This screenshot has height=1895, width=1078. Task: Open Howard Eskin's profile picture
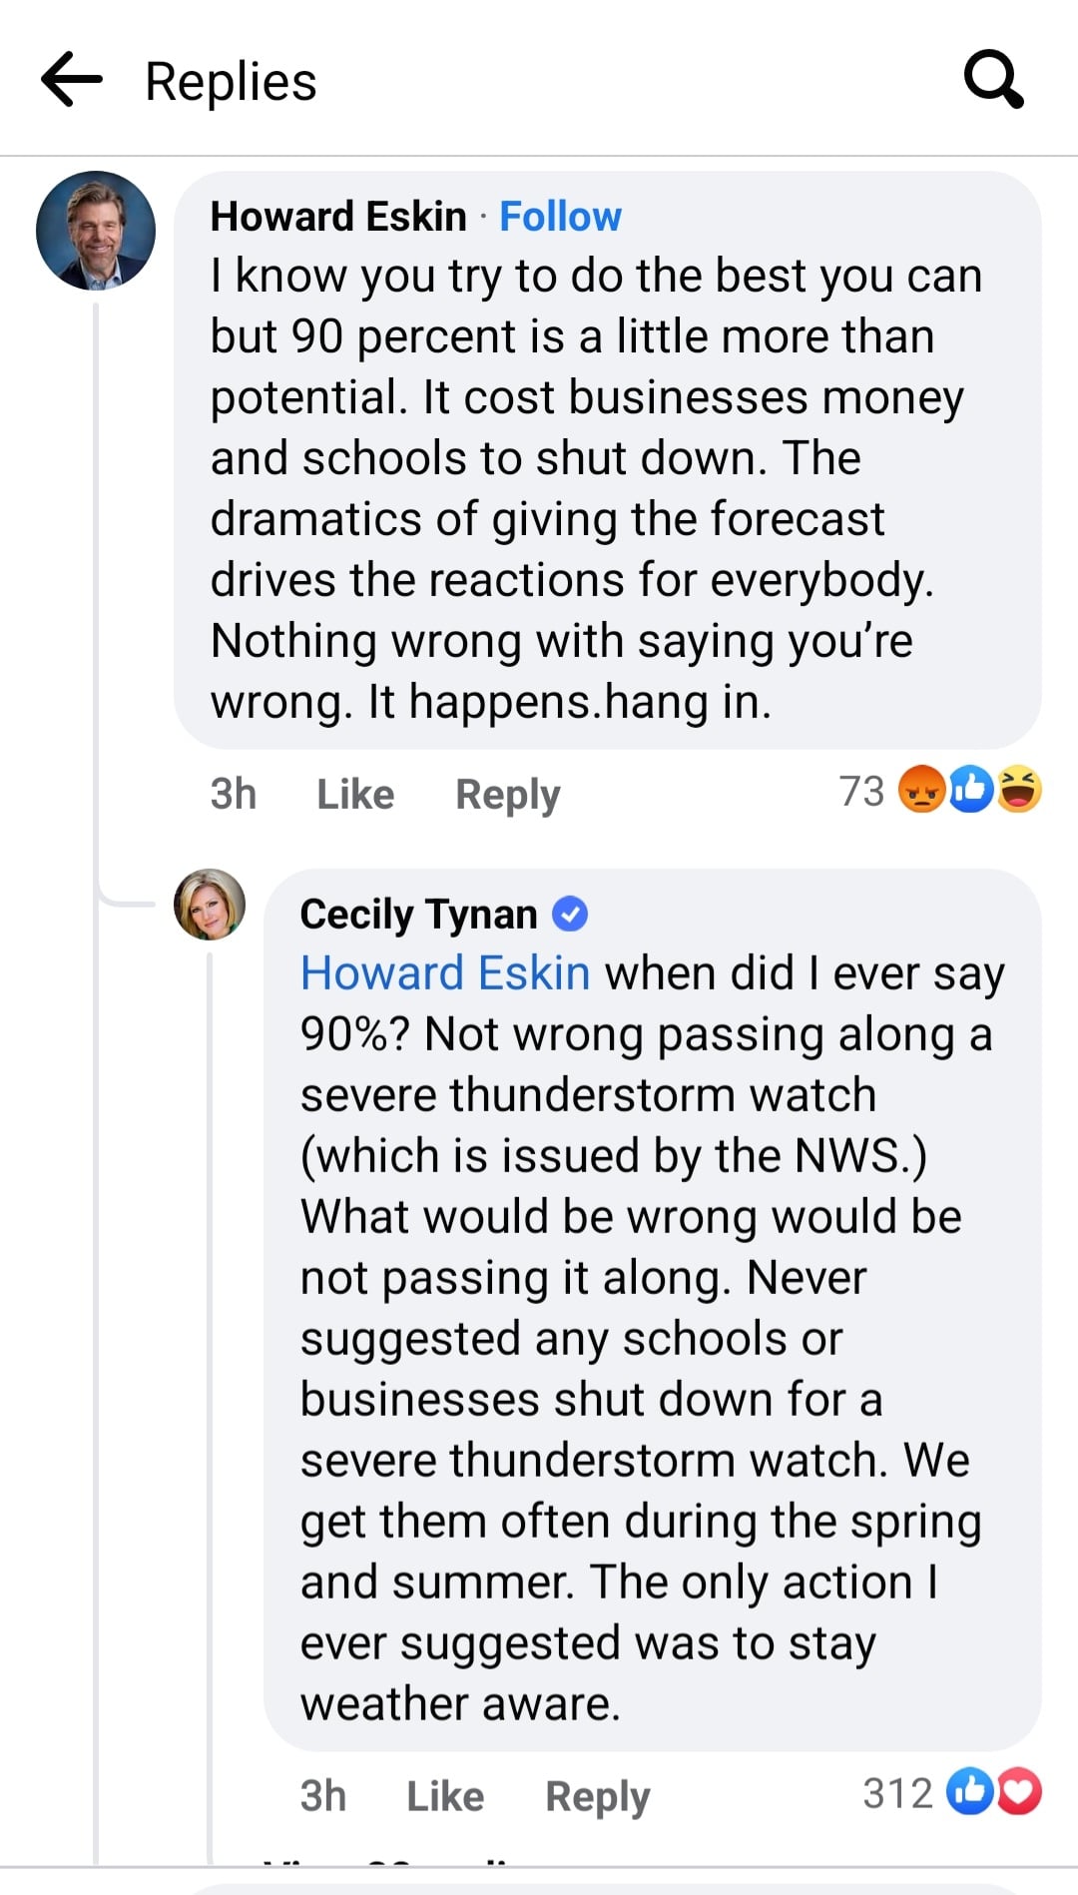pyautogui.click(x=96, y=231)
